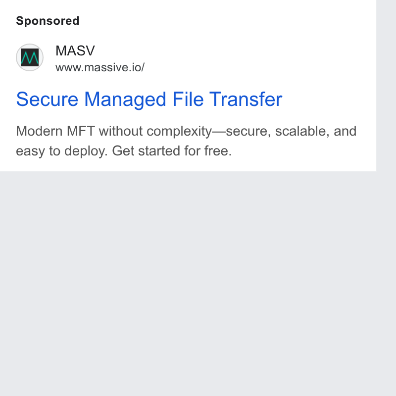Click the word Secure in the headline

click(47, 99)
